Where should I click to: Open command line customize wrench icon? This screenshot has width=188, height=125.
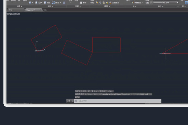72,101
